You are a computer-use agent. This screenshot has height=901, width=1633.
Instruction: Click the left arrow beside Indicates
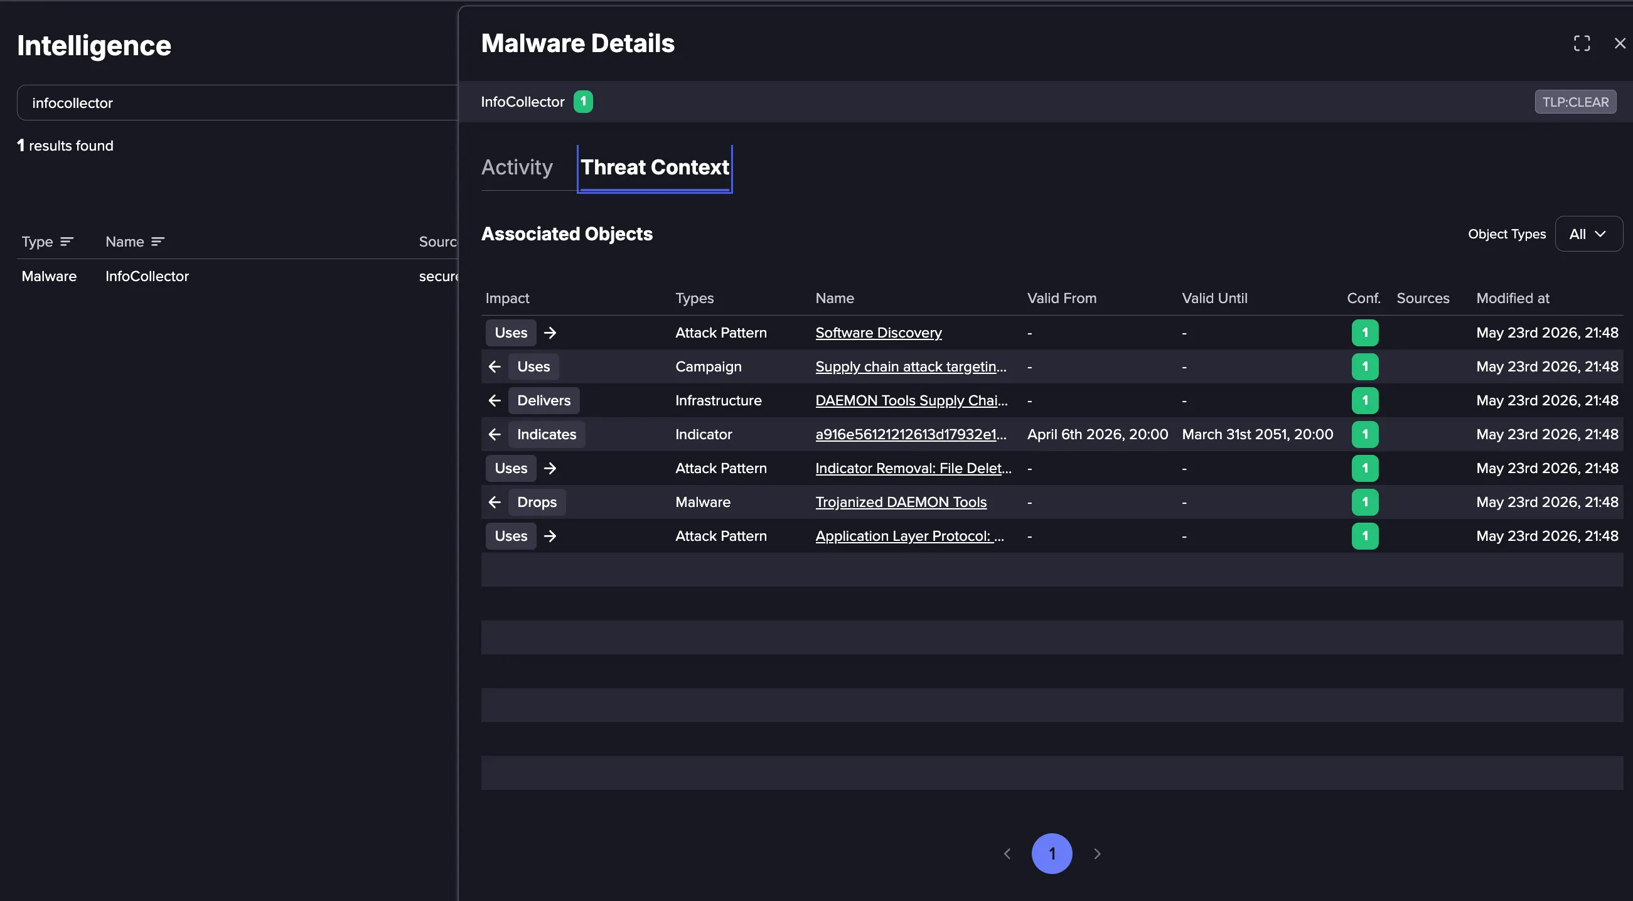495,434
